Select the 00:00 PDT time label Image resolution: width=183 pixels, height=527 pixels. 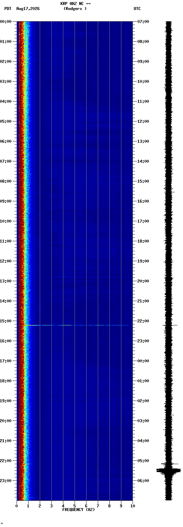(x=6, y=22)
